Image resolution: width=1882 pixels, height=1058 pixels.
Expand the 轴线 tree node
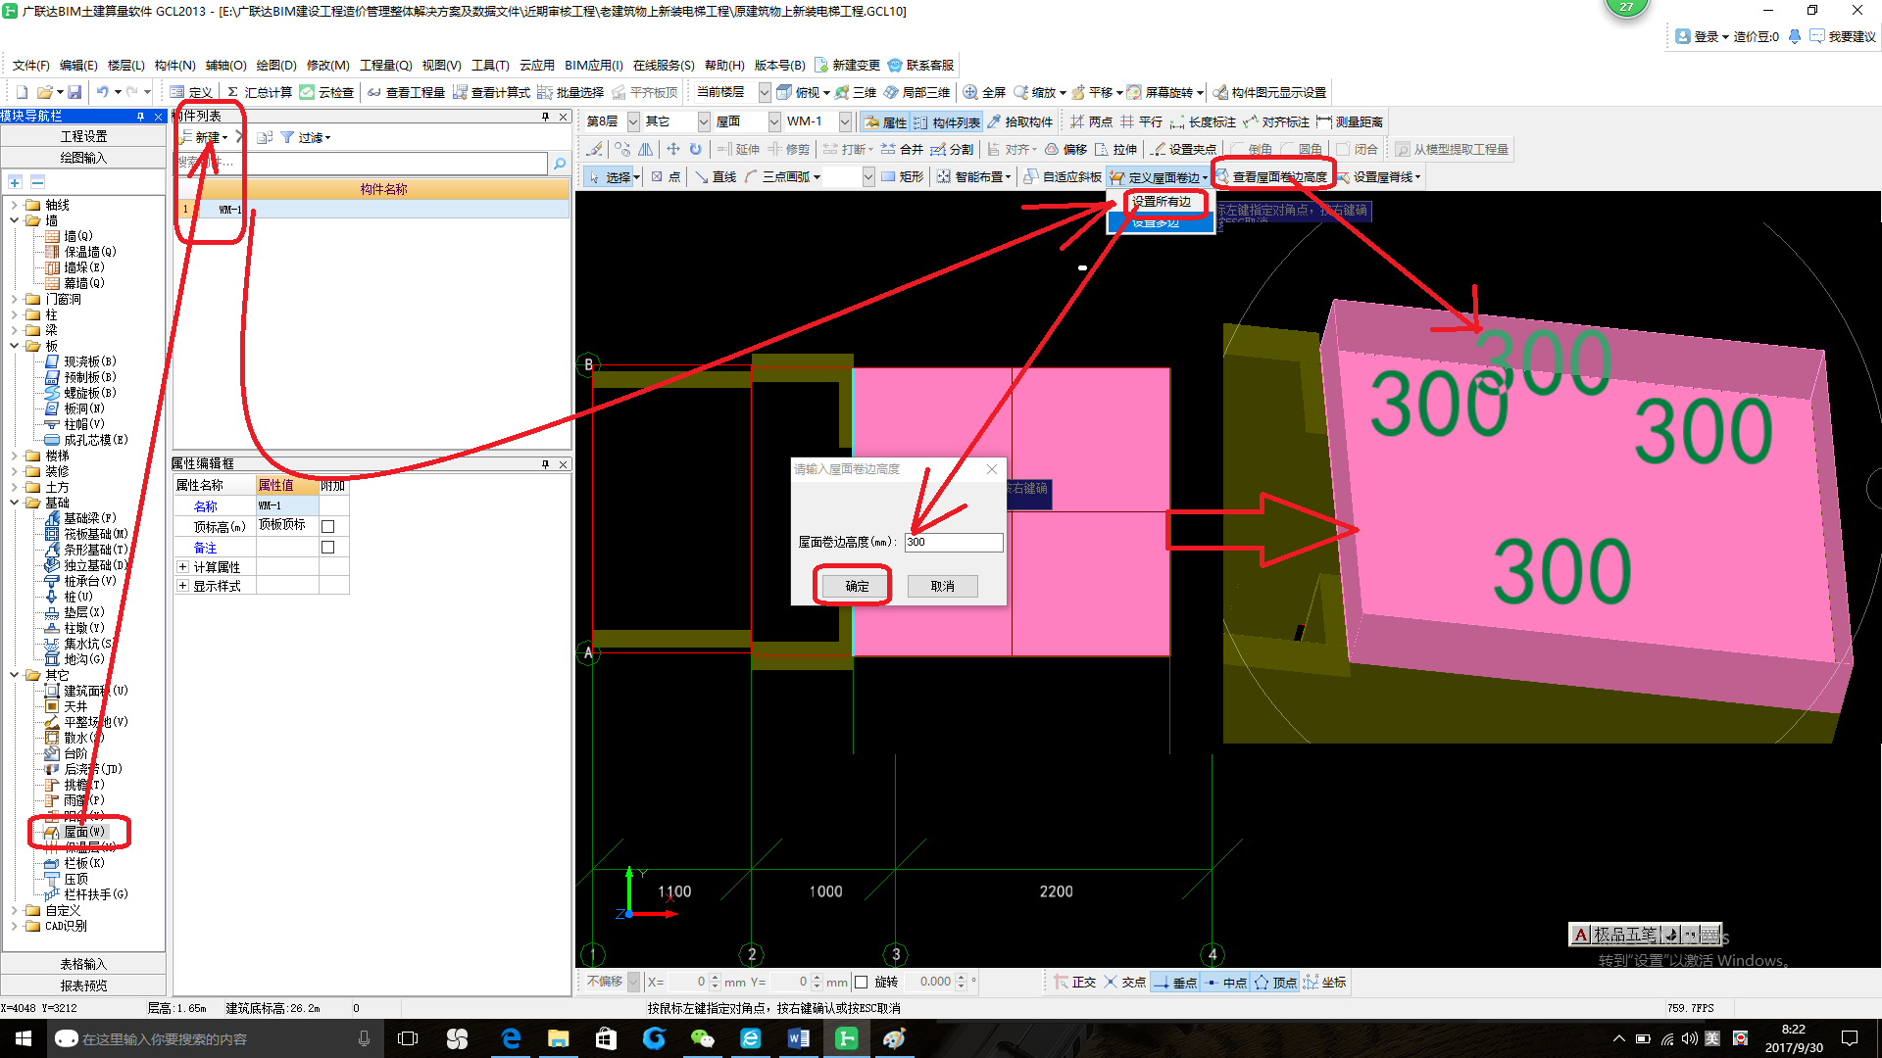[14, 205]
